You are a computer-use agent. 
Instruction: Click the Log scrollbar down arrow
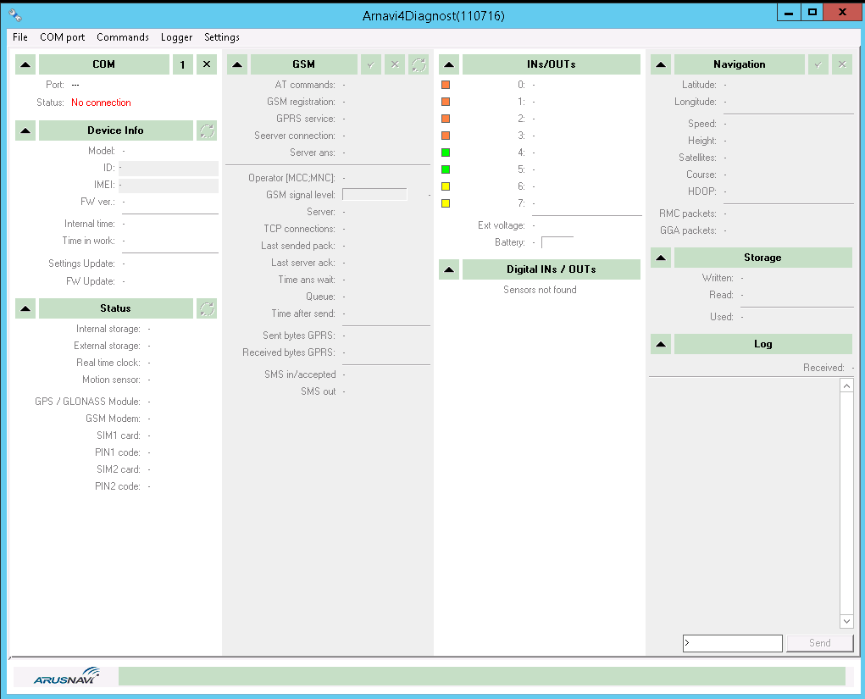click(x=847, y=621)
